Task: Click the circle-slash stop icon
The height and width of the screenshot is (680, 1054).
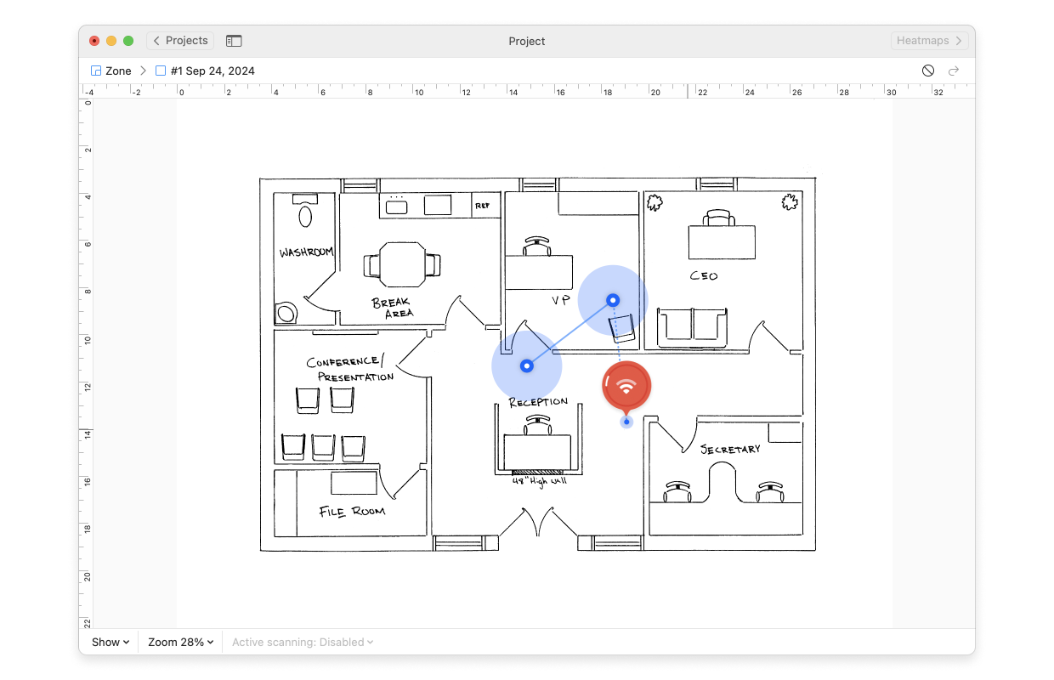Action: pyautogui.click(x=928, y=71)
